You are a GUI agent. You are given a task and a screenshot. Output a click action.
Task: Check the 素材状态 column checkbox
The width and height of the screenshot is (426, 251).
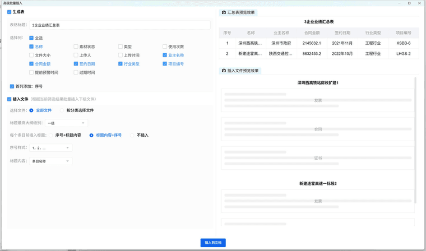tap(76, 47)
